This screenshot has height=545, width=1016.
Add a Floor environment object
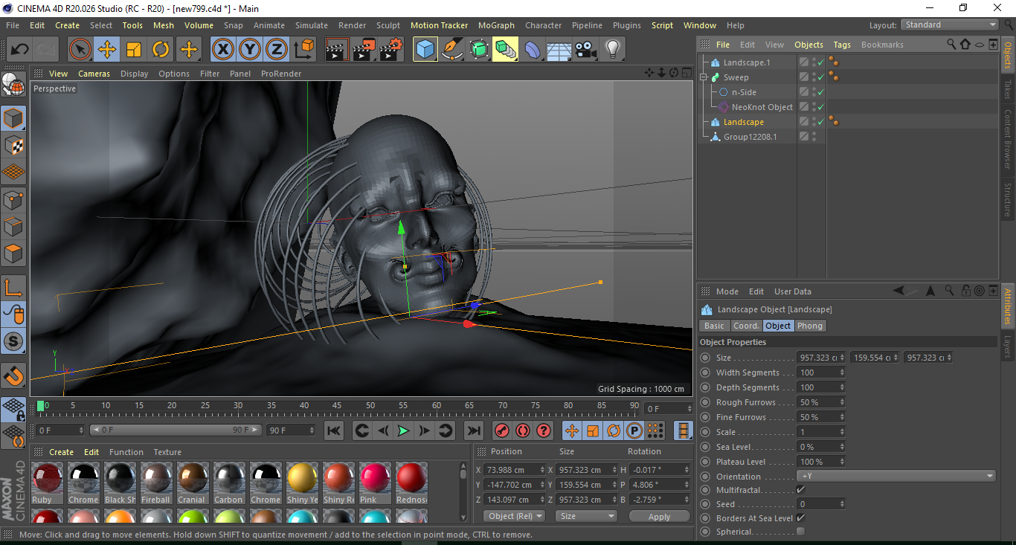(559, 50)
